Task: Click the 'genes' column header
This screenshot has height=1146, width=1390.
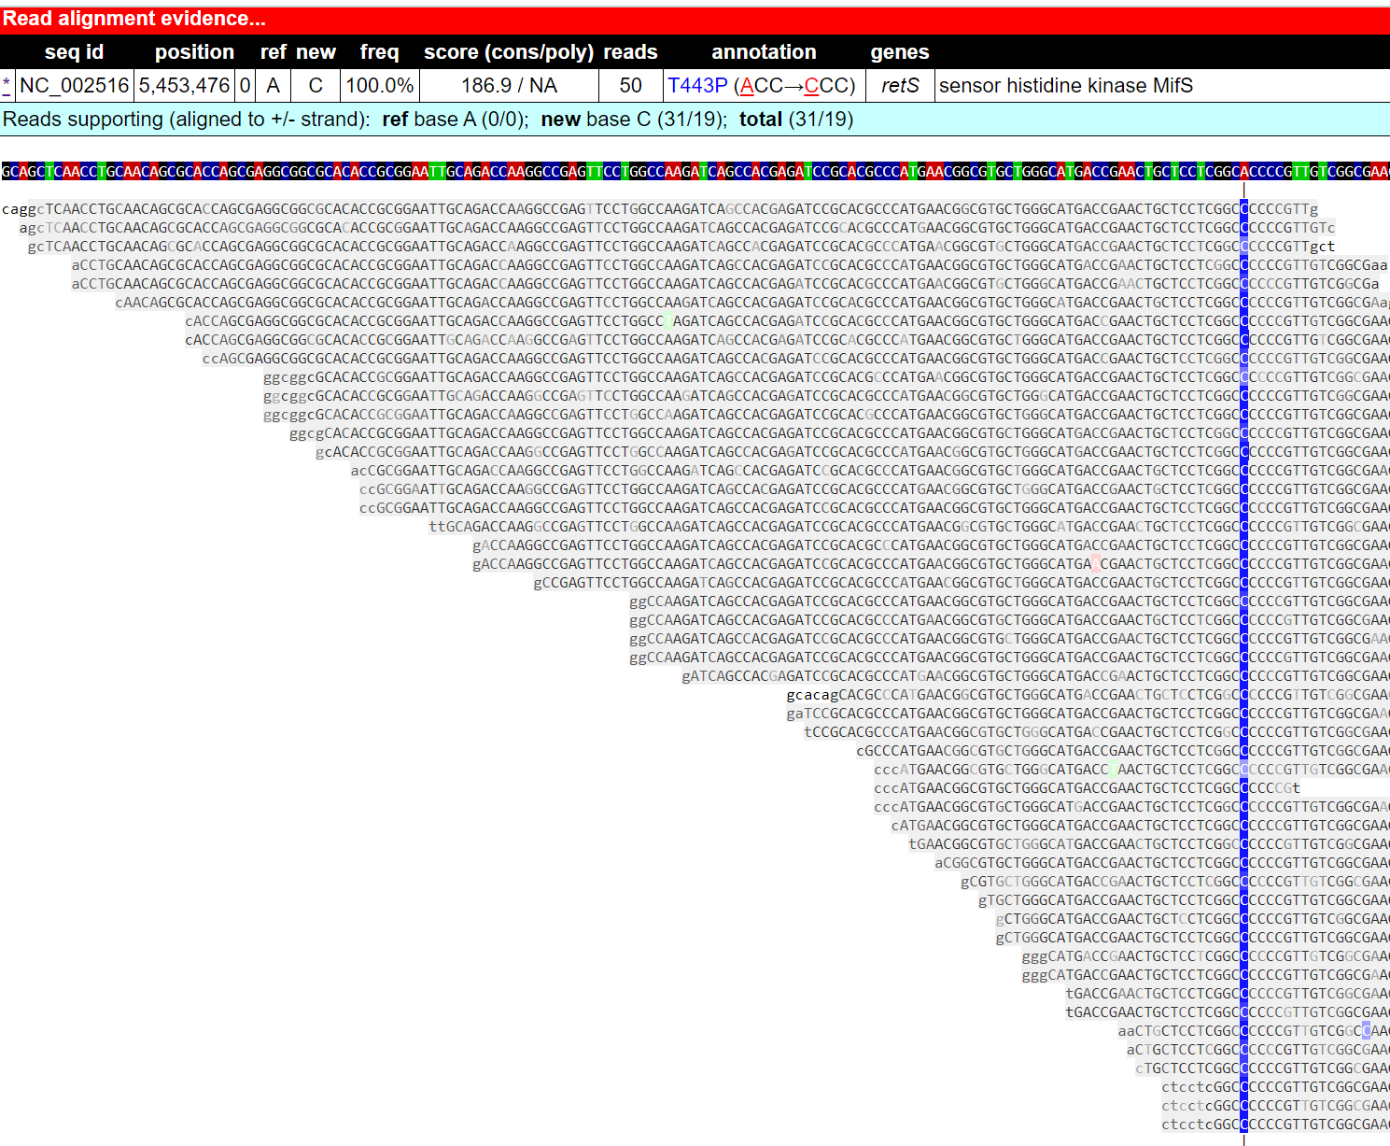Action: [x=900, y=52]
